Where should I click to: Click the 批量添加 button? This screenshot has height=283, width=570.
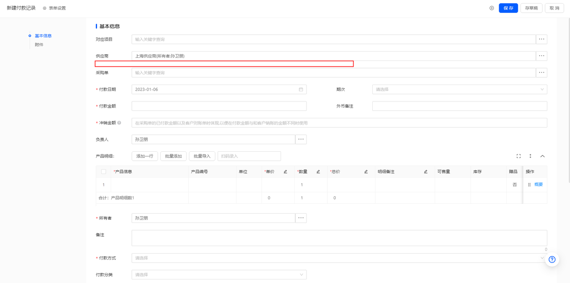[x=173, y=156]
